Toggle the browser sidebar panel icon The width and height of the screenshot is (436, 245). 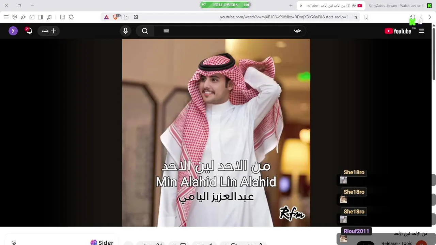pos(40,17)
